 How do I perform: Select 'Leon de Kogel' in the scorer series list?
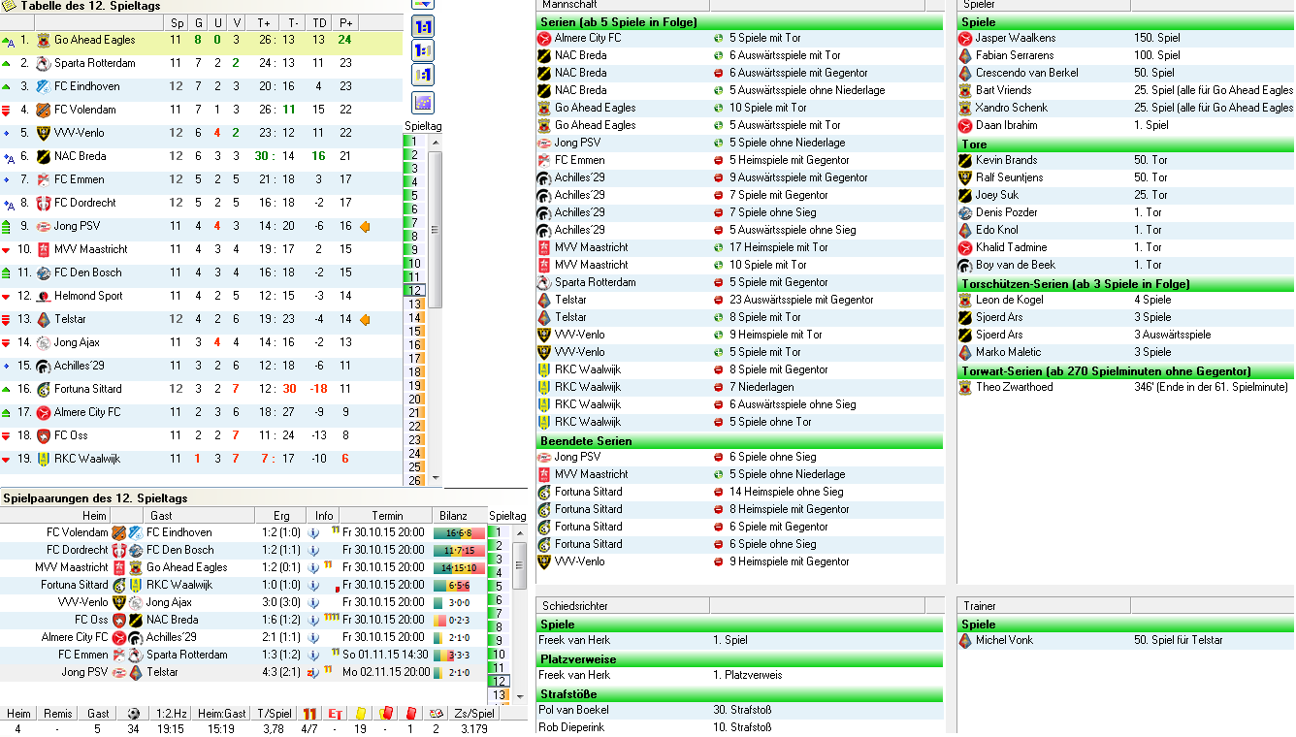click(1010, 301)
